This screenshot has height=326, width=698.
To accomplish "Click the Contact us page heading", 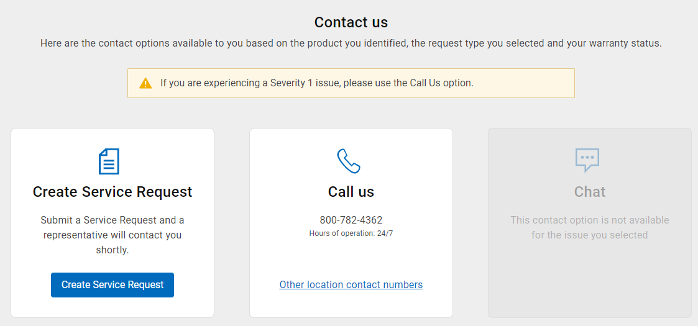I will point(351,22).
